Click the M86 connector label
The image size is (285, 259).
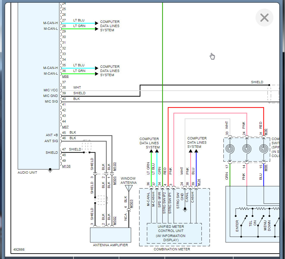[x=65, y=76]
